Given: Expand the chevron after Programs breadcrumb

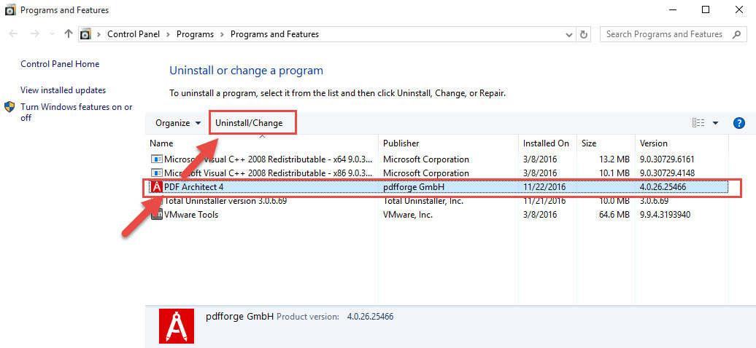Looking at the screenshot, I should pos(223,35).
